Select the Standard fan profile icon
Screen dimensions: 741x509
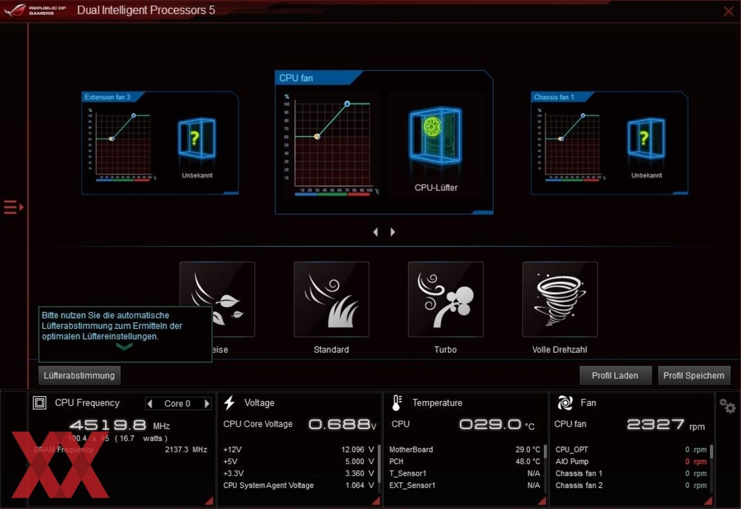pyautogui.click(x=331, y=299)
